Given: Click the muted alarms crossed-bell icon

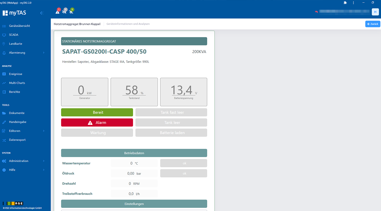Looking at the screenshot, I should click(71, 11).
